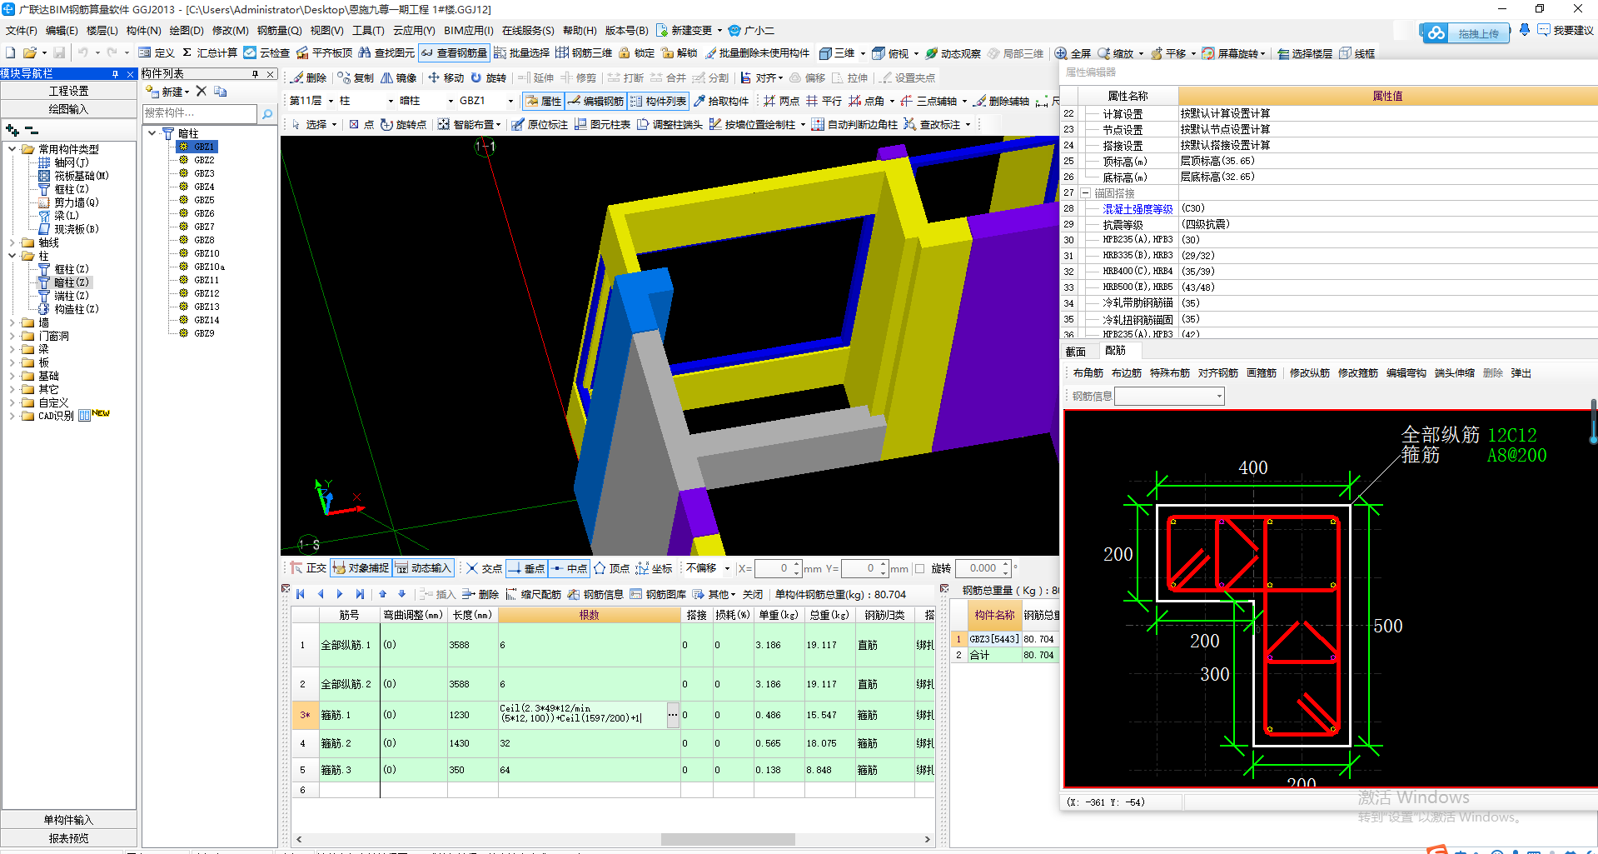Click the 报表预览 button
The height and width of the screenshot is (854, 1598).
[x=68, y=838]
